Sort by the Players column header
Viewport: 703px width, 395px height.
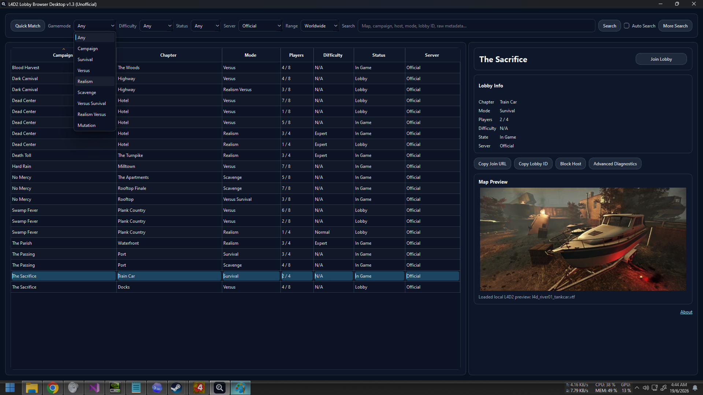pos(296,55)
